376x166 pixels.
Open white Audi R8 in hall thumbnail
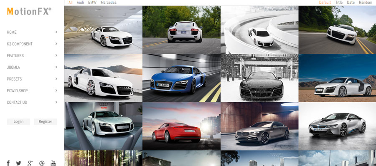tap(103, 30)
